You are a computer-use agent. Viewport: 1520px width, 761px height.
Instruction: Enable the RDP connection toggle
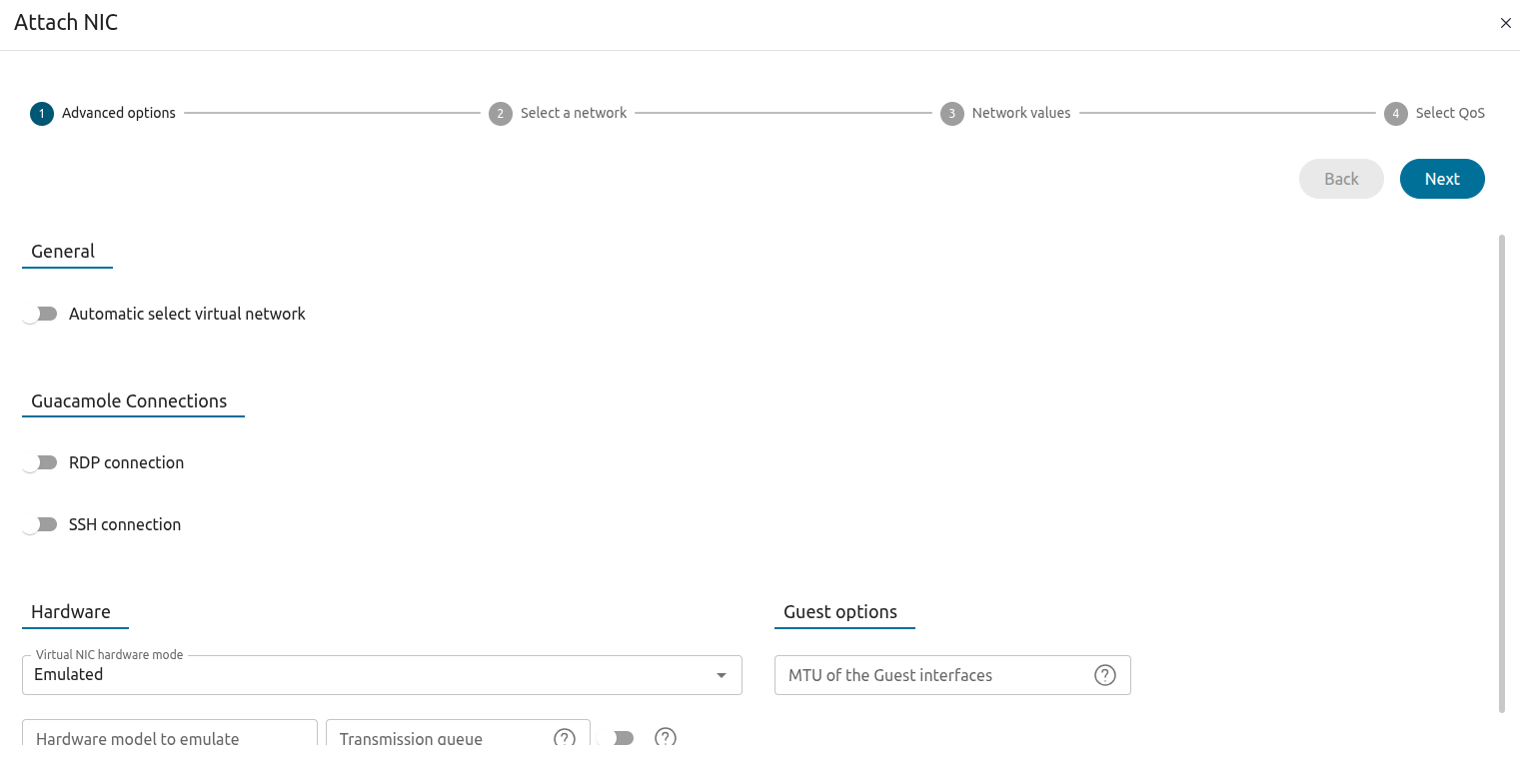click(x=41, y=461)
